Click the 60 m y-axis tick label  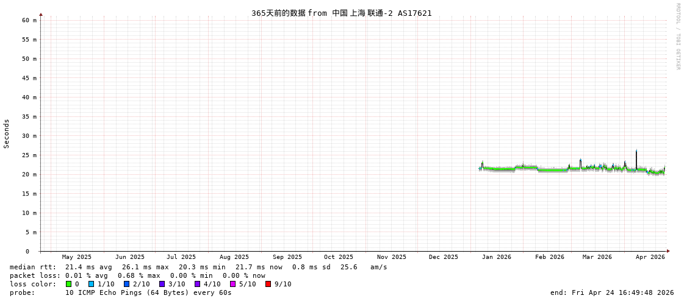(30, 20)
